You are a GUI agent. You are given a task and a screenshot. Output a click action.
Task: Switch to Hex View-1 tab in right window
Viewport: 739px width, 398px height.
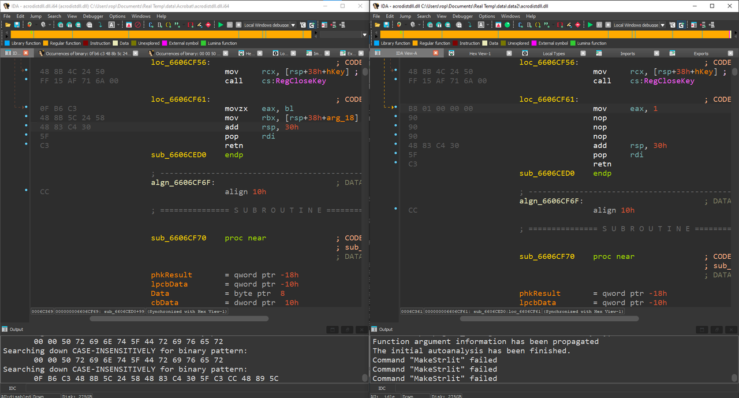point(480,53)
